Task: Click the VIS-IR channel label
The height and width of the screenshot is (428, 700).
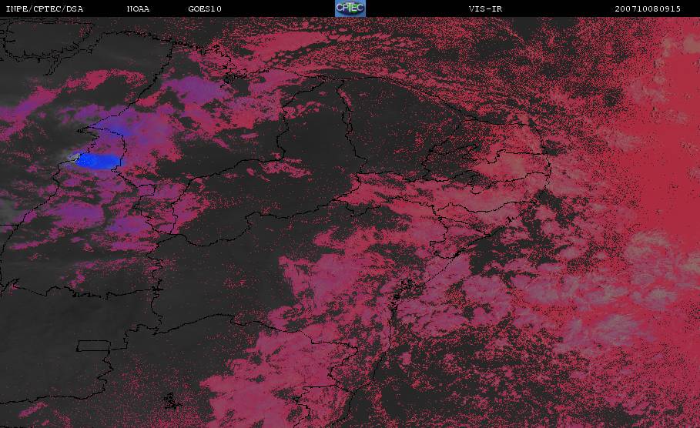Action: tap(486, 8)
